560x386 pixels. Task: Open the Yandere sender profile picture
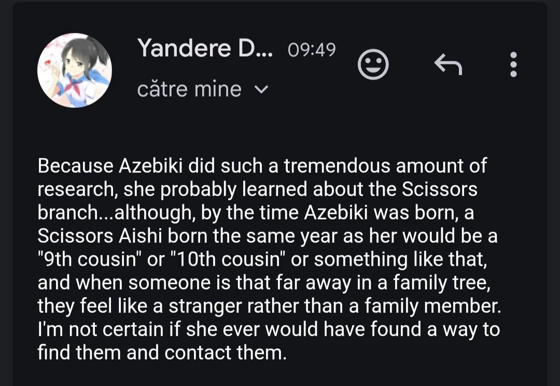(75, 71)
